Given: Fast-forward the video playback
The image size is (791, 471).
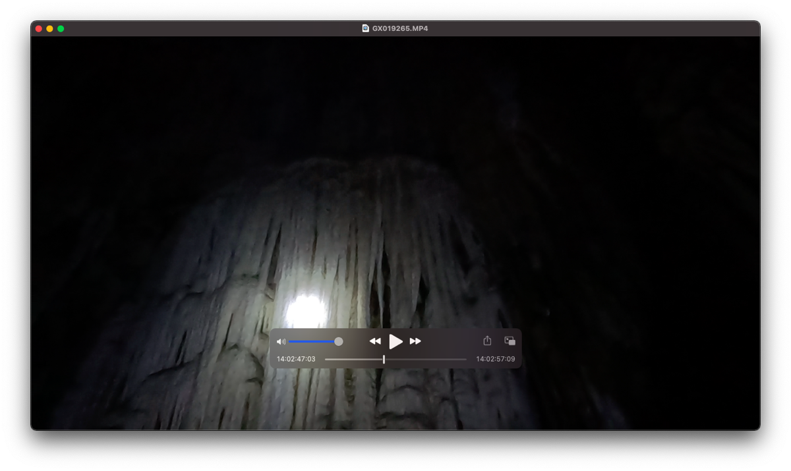Looking at the screenshot, I should pos(415,341).
